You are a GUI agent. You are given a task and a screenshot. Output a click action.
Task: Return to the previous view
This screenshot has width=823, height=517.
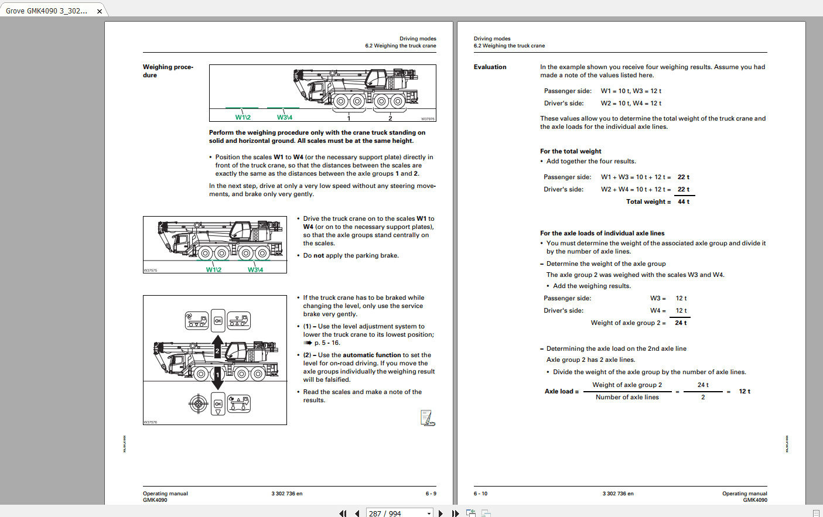(470, 513)
